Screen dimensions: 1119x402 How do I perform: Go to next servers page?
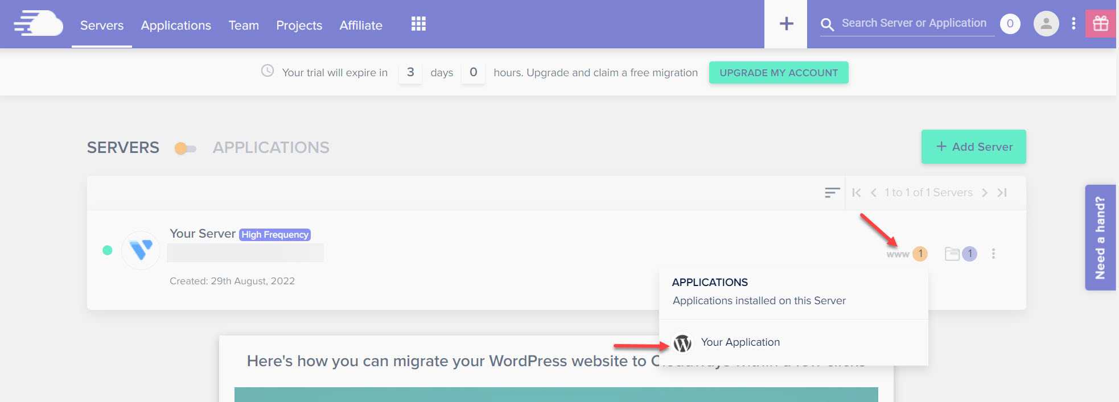point(985,193)
